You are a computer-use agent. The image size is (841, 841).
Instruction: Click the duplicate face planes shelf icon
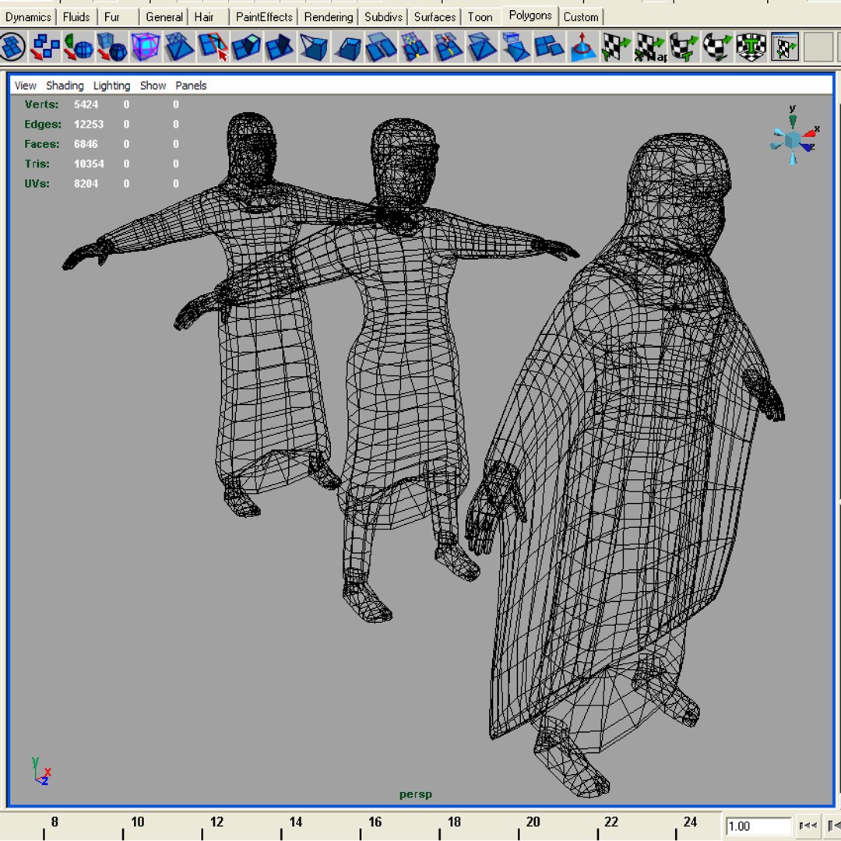[381, 47]
